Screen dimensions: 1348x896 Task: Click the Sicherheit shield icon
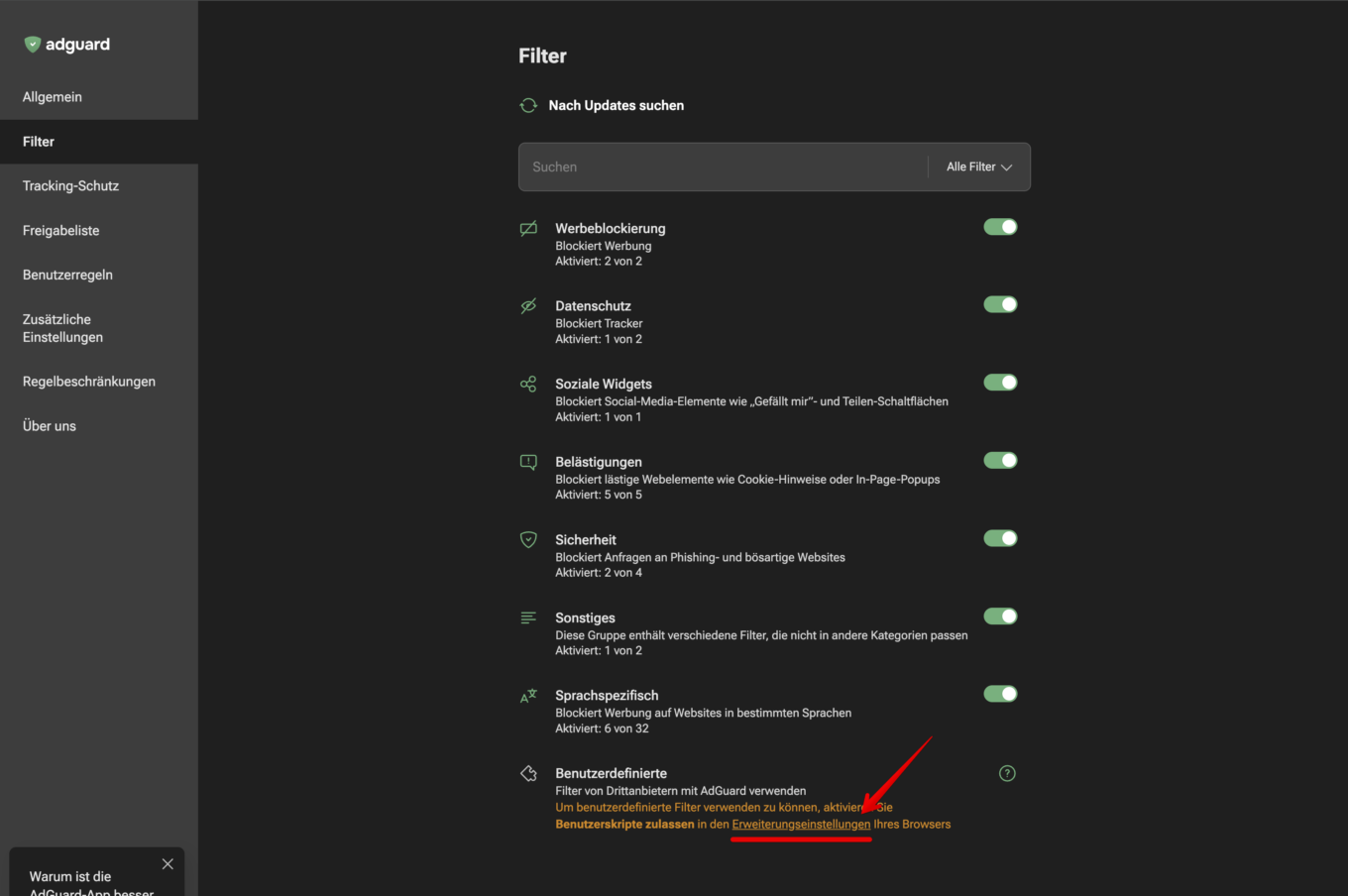pos(528,540)
